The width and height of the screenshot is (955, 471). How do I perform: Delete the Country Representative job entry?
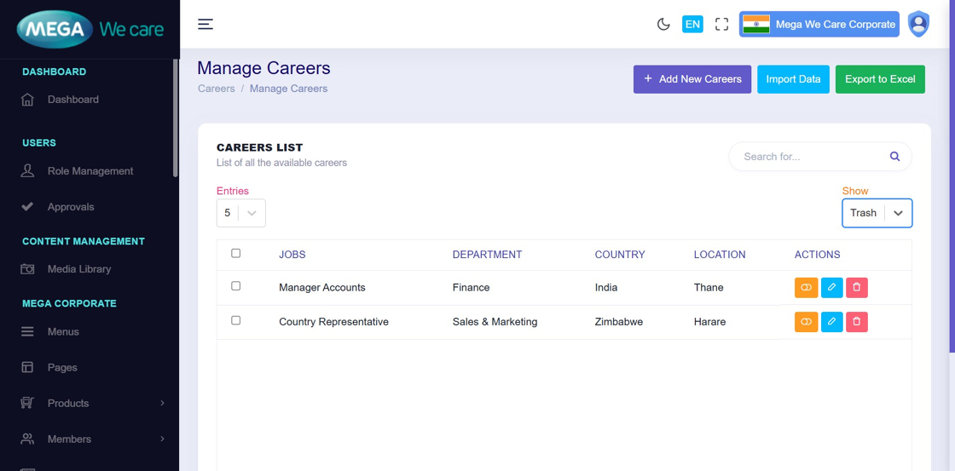tap(857, 322)
